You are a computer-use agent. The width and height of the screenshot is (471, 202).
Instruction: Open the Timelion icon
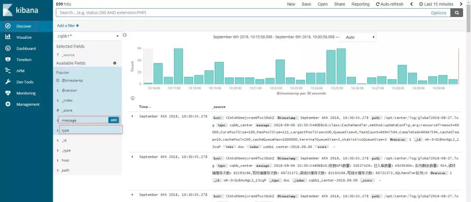point(8,59)
